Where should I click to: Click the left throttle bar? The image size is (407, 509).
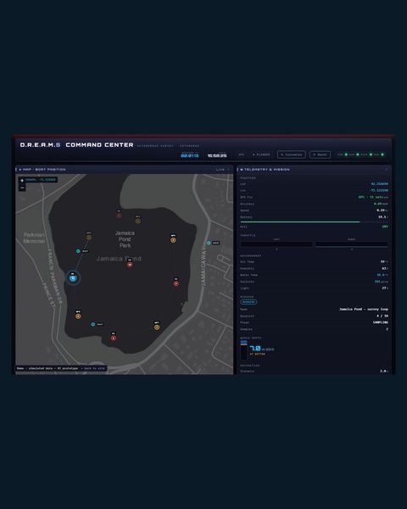click(x=276, y=243)
